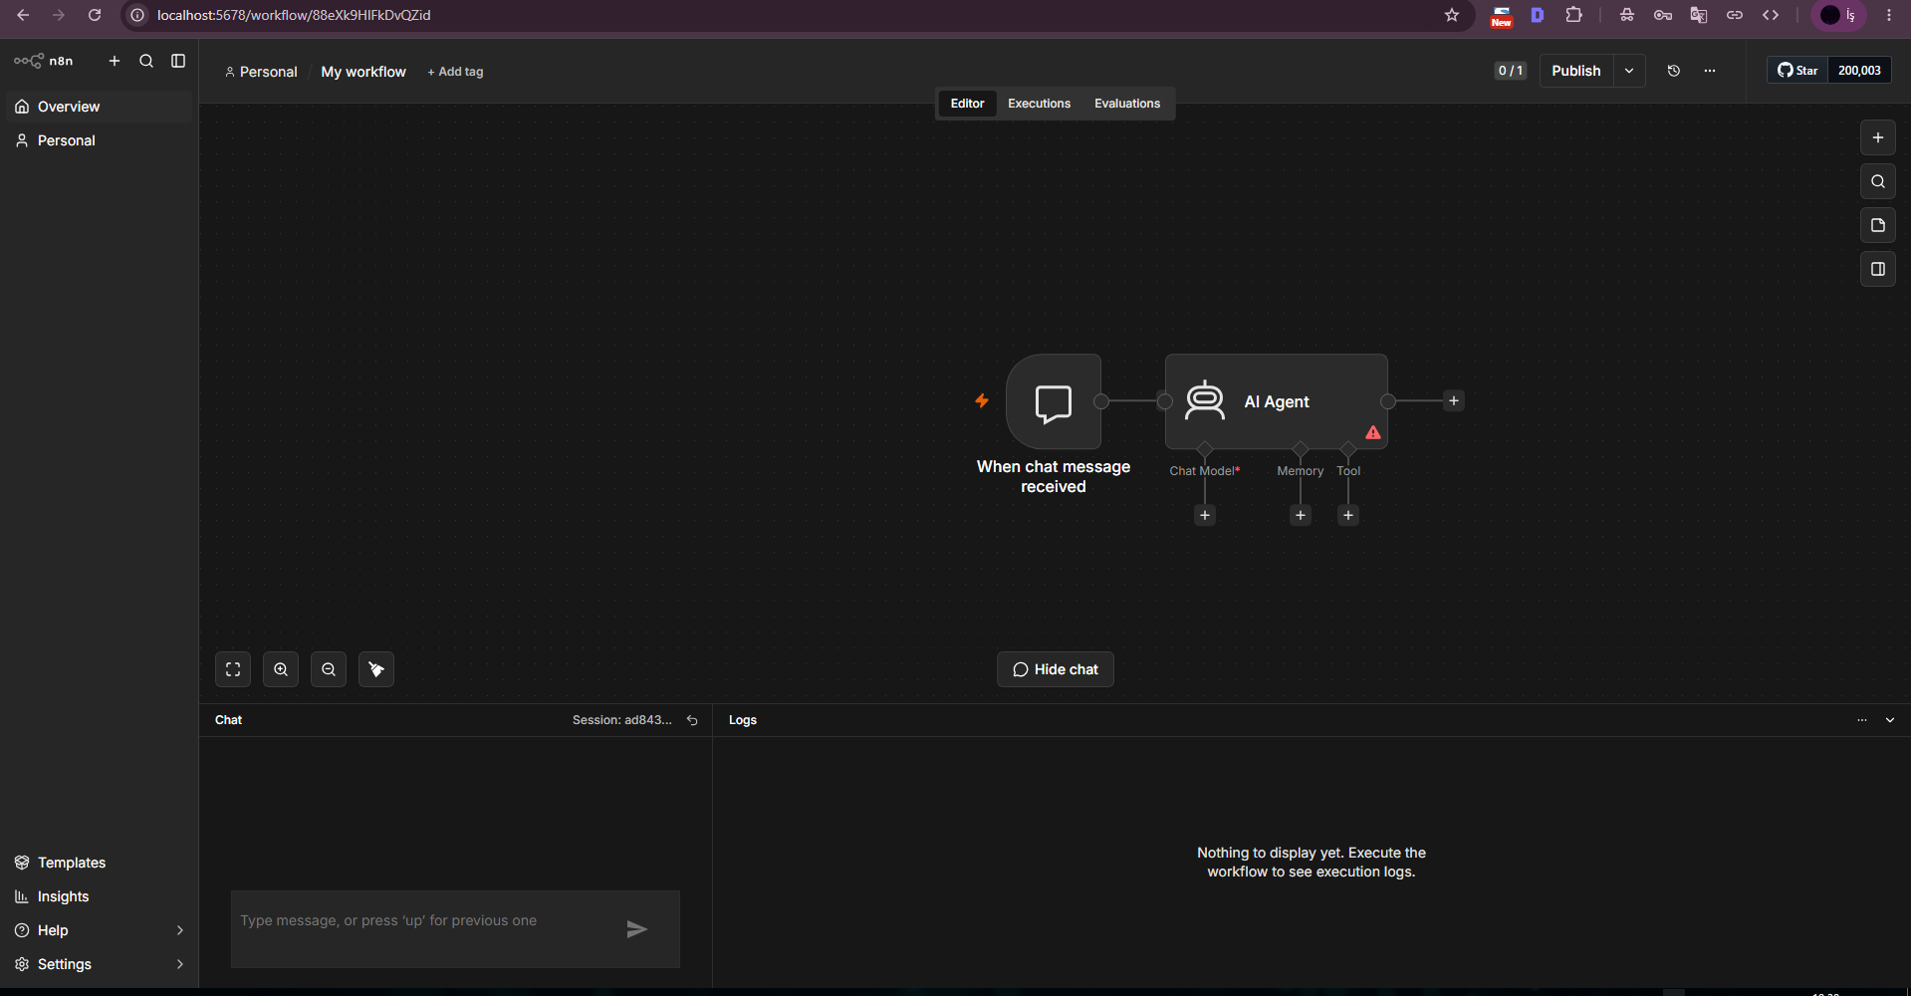Collapse the sidebar with panel toggle icon
This screenshot has width=1911, height=996.
(x=178, y=61)
